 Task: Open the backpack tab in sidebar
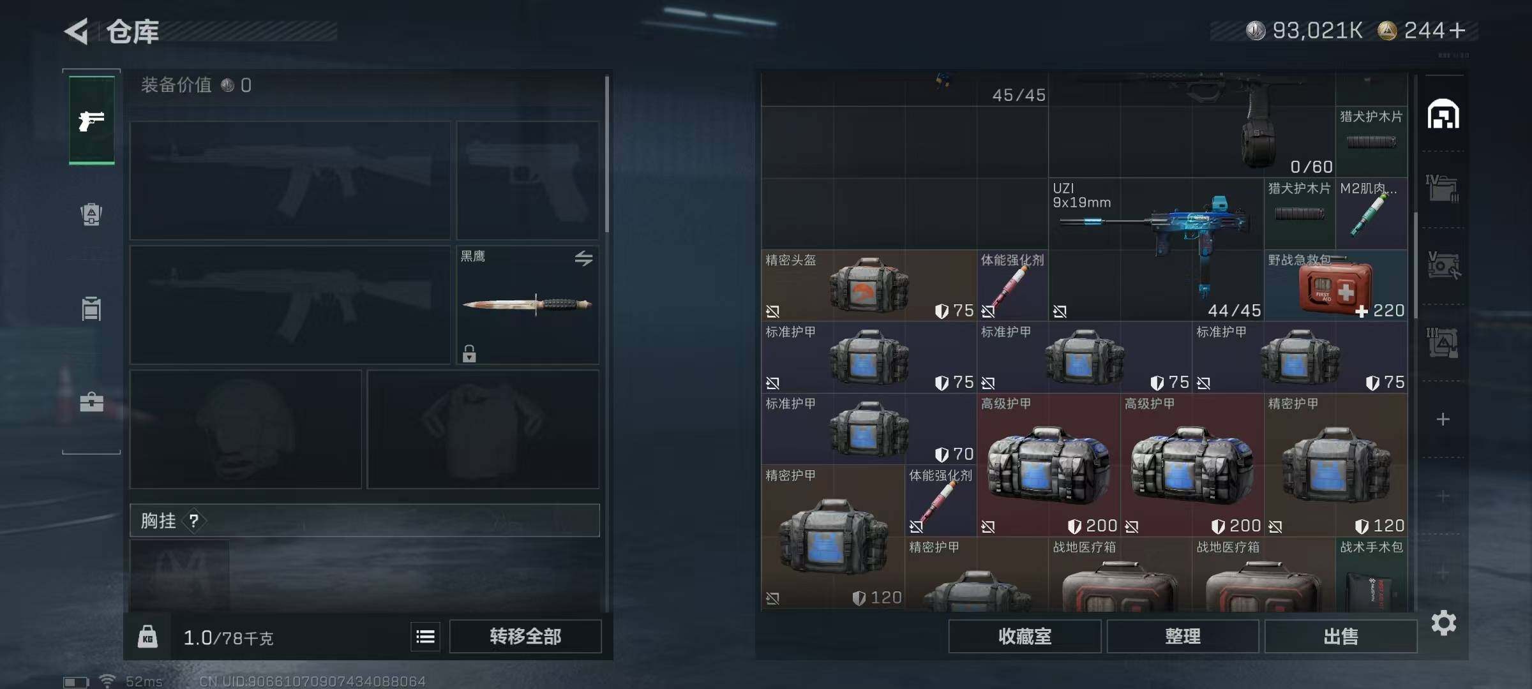[91, 214]
